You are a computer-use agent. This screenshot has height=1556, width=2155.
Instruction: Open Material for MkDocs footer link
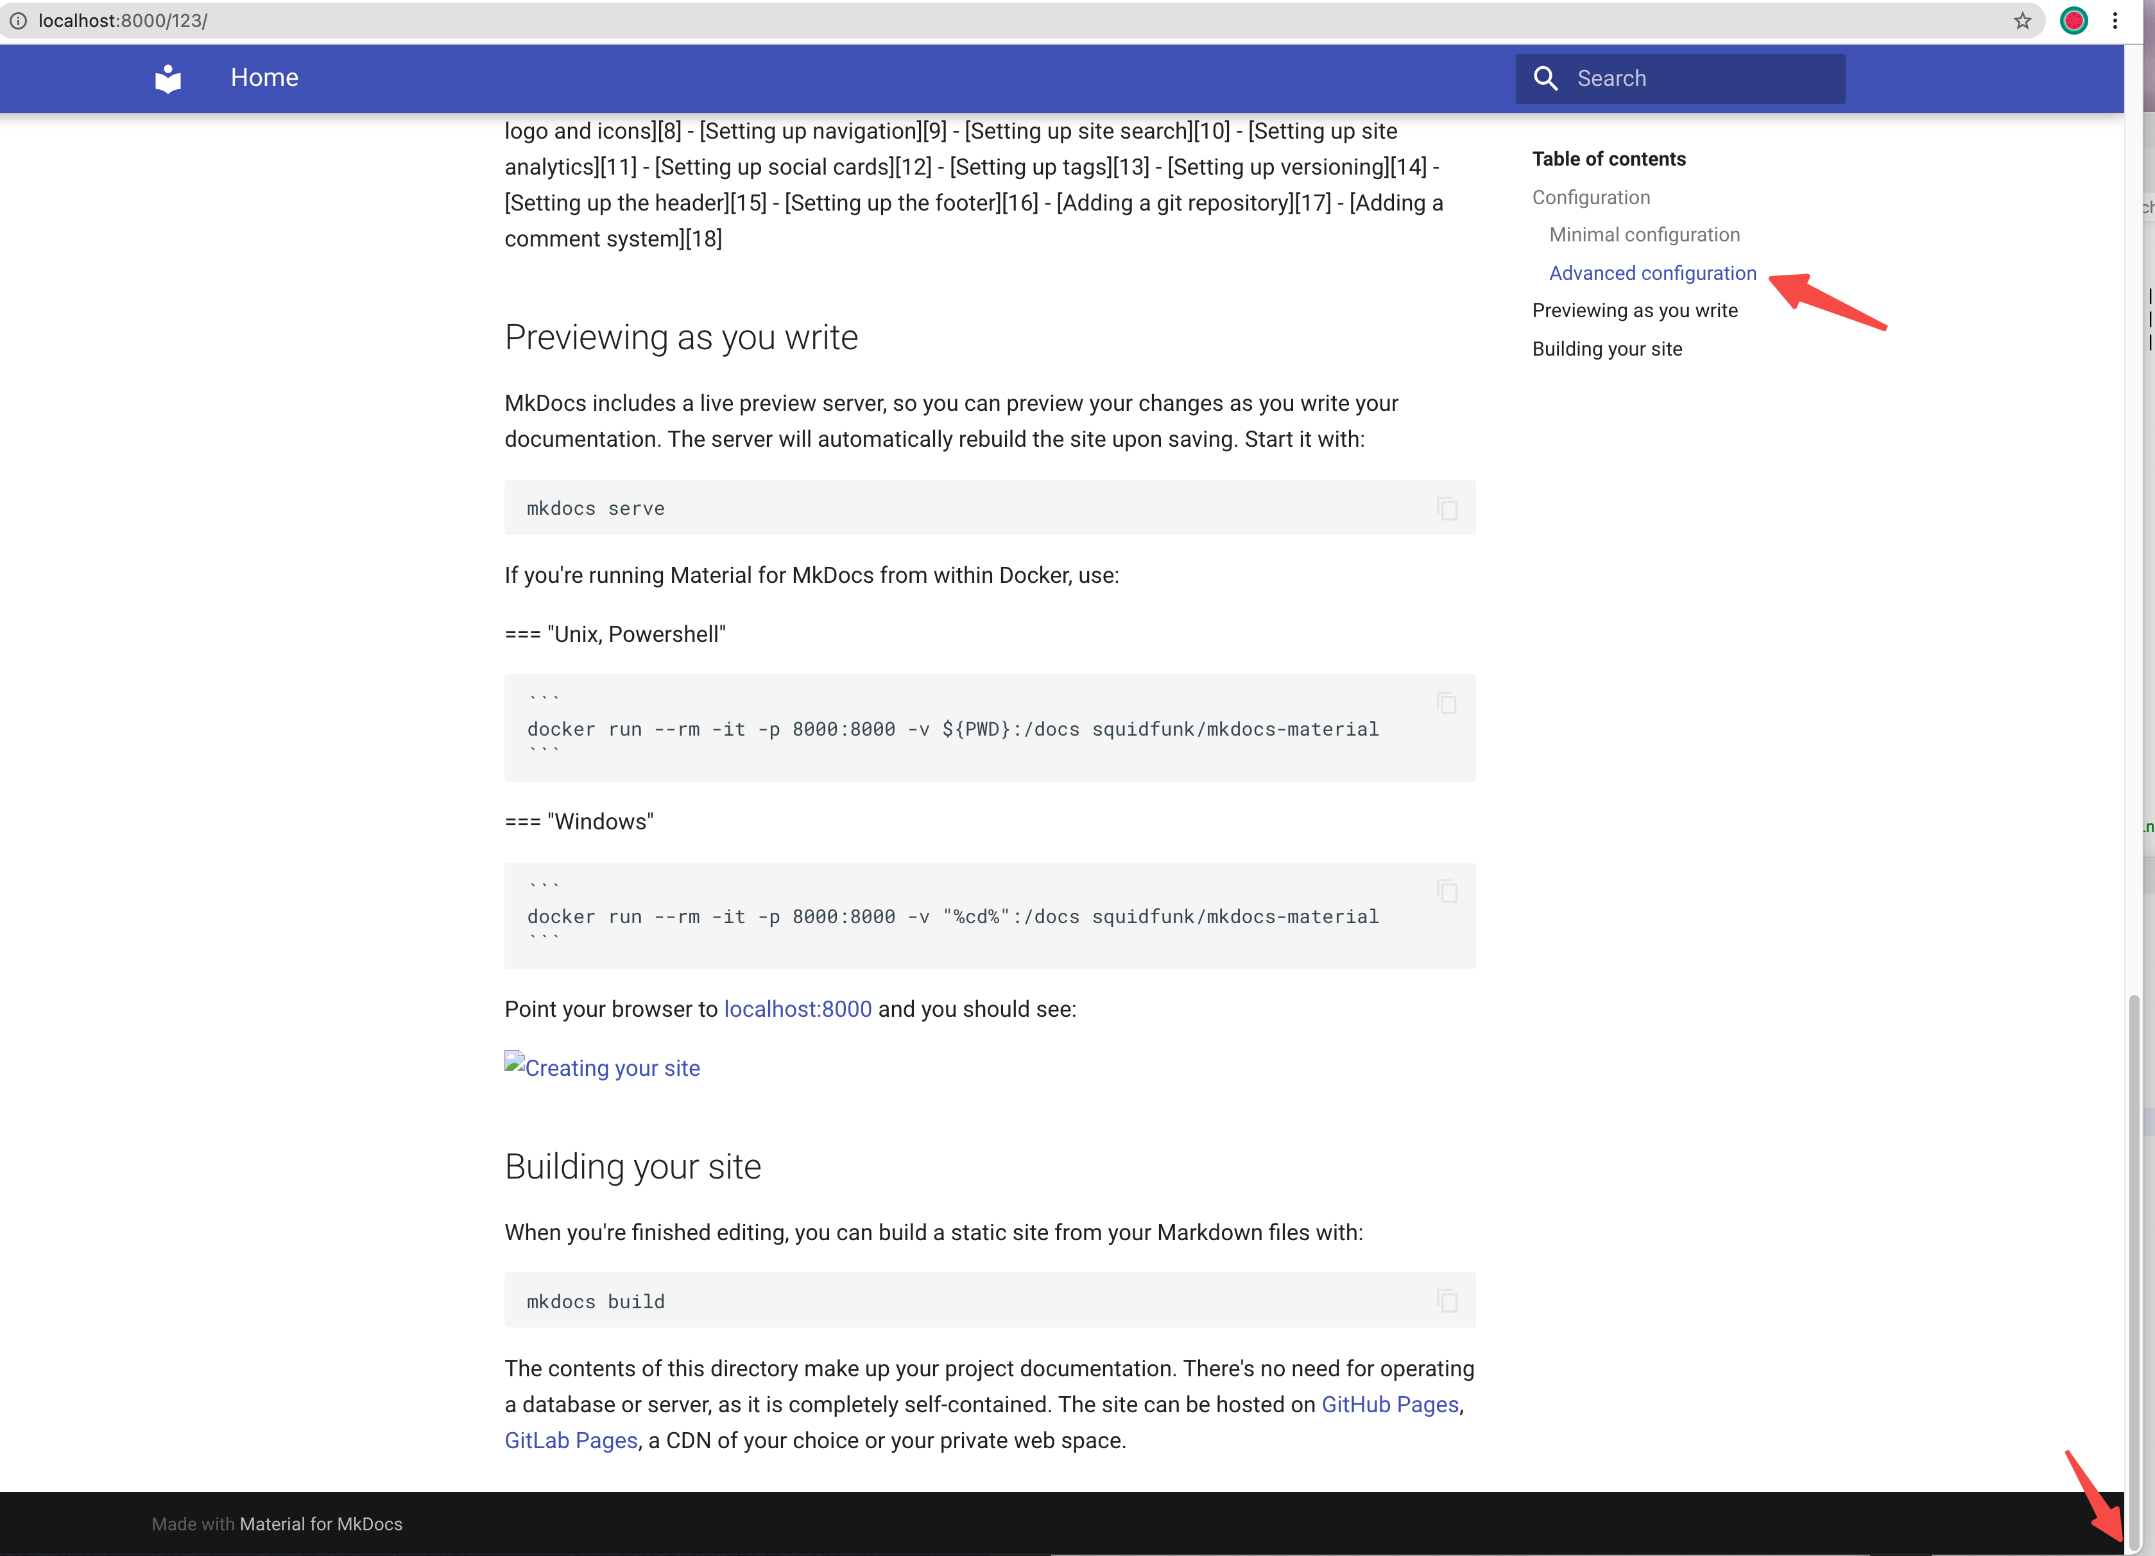pos(320,1524)
